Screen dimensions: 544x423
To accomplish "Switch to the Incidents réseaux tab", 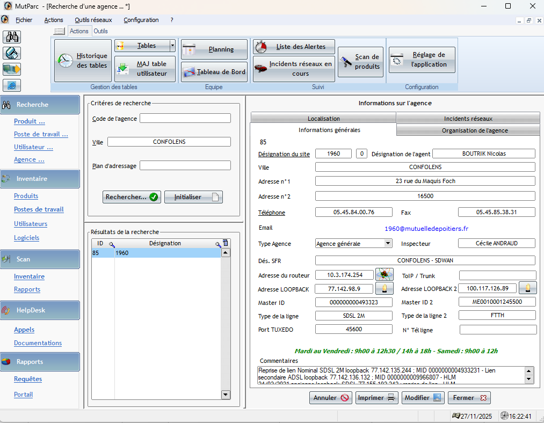I will 468,118.
